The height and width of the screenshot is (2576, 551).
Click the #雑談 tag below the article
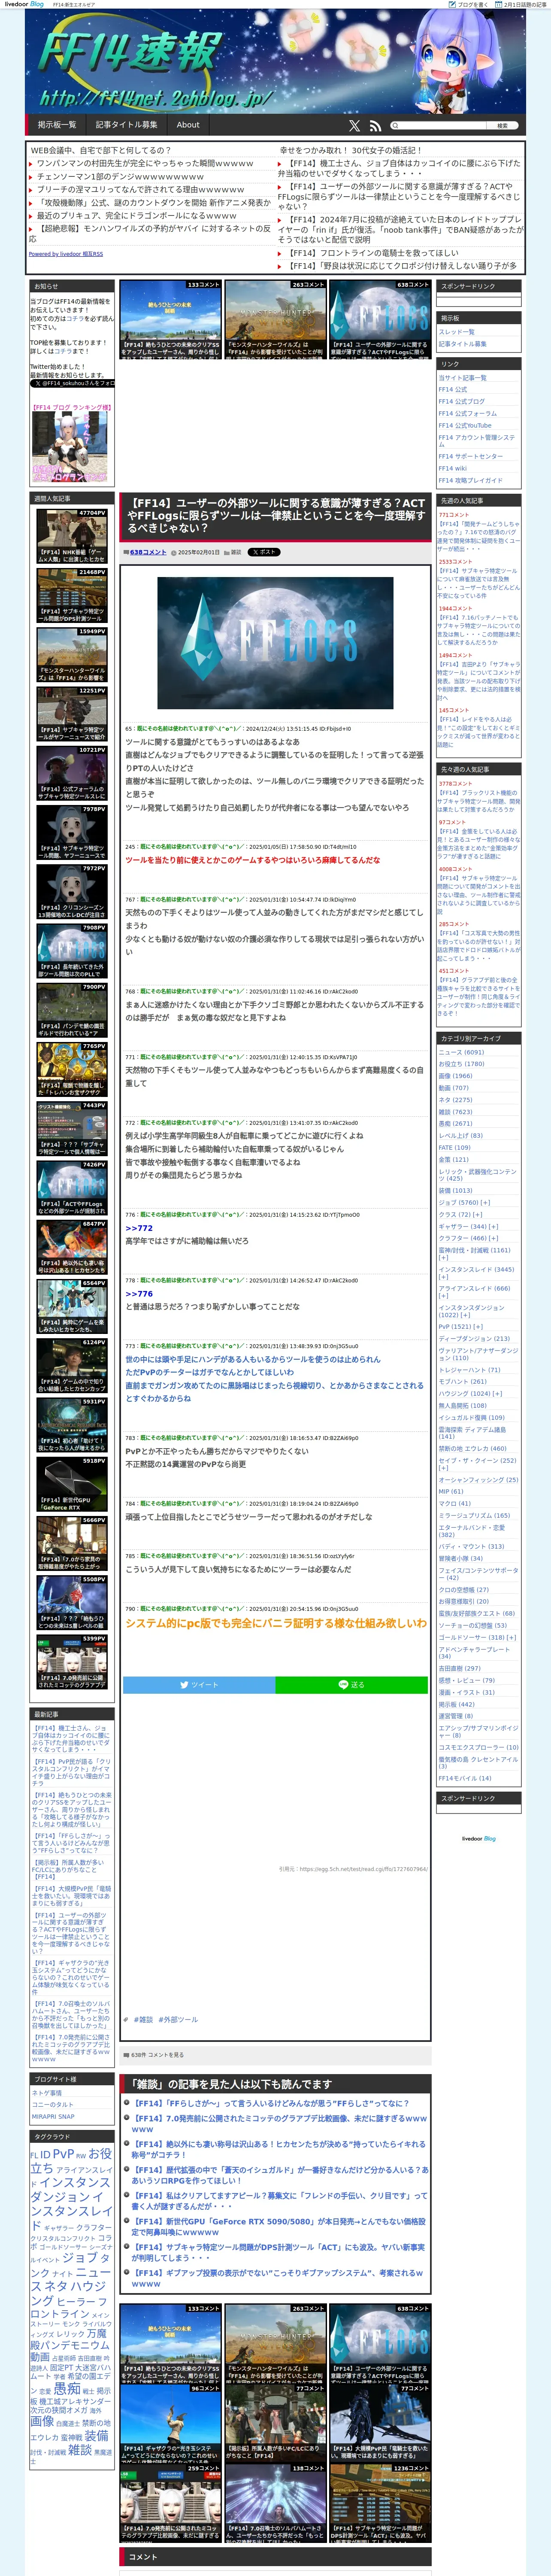(x=143, y=2019)
